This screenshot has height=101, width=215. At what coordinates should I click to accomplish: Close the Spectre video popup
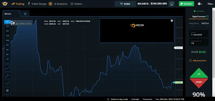pos(172,21)
